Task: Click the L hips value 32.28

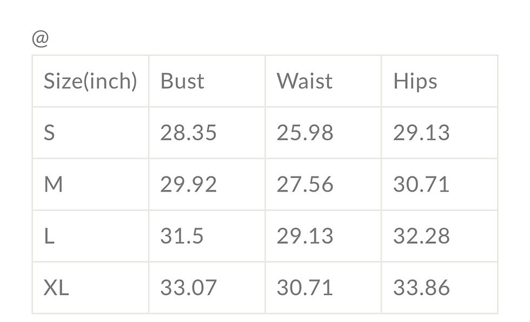Action: (421, 236)
